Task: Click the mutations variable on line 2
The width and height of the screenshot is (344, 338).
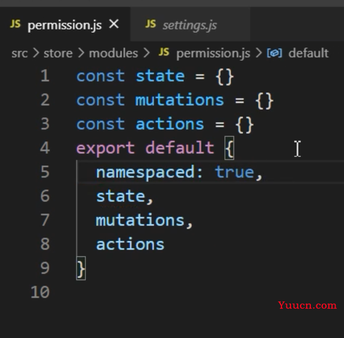Action: 179,100
